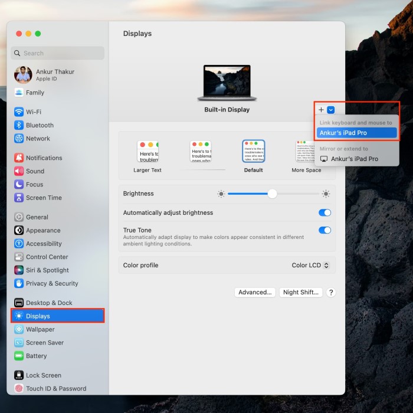The image size is (413, 413).
Task: Open Siri & Spotlight icon
Action: tap(19, 270)
